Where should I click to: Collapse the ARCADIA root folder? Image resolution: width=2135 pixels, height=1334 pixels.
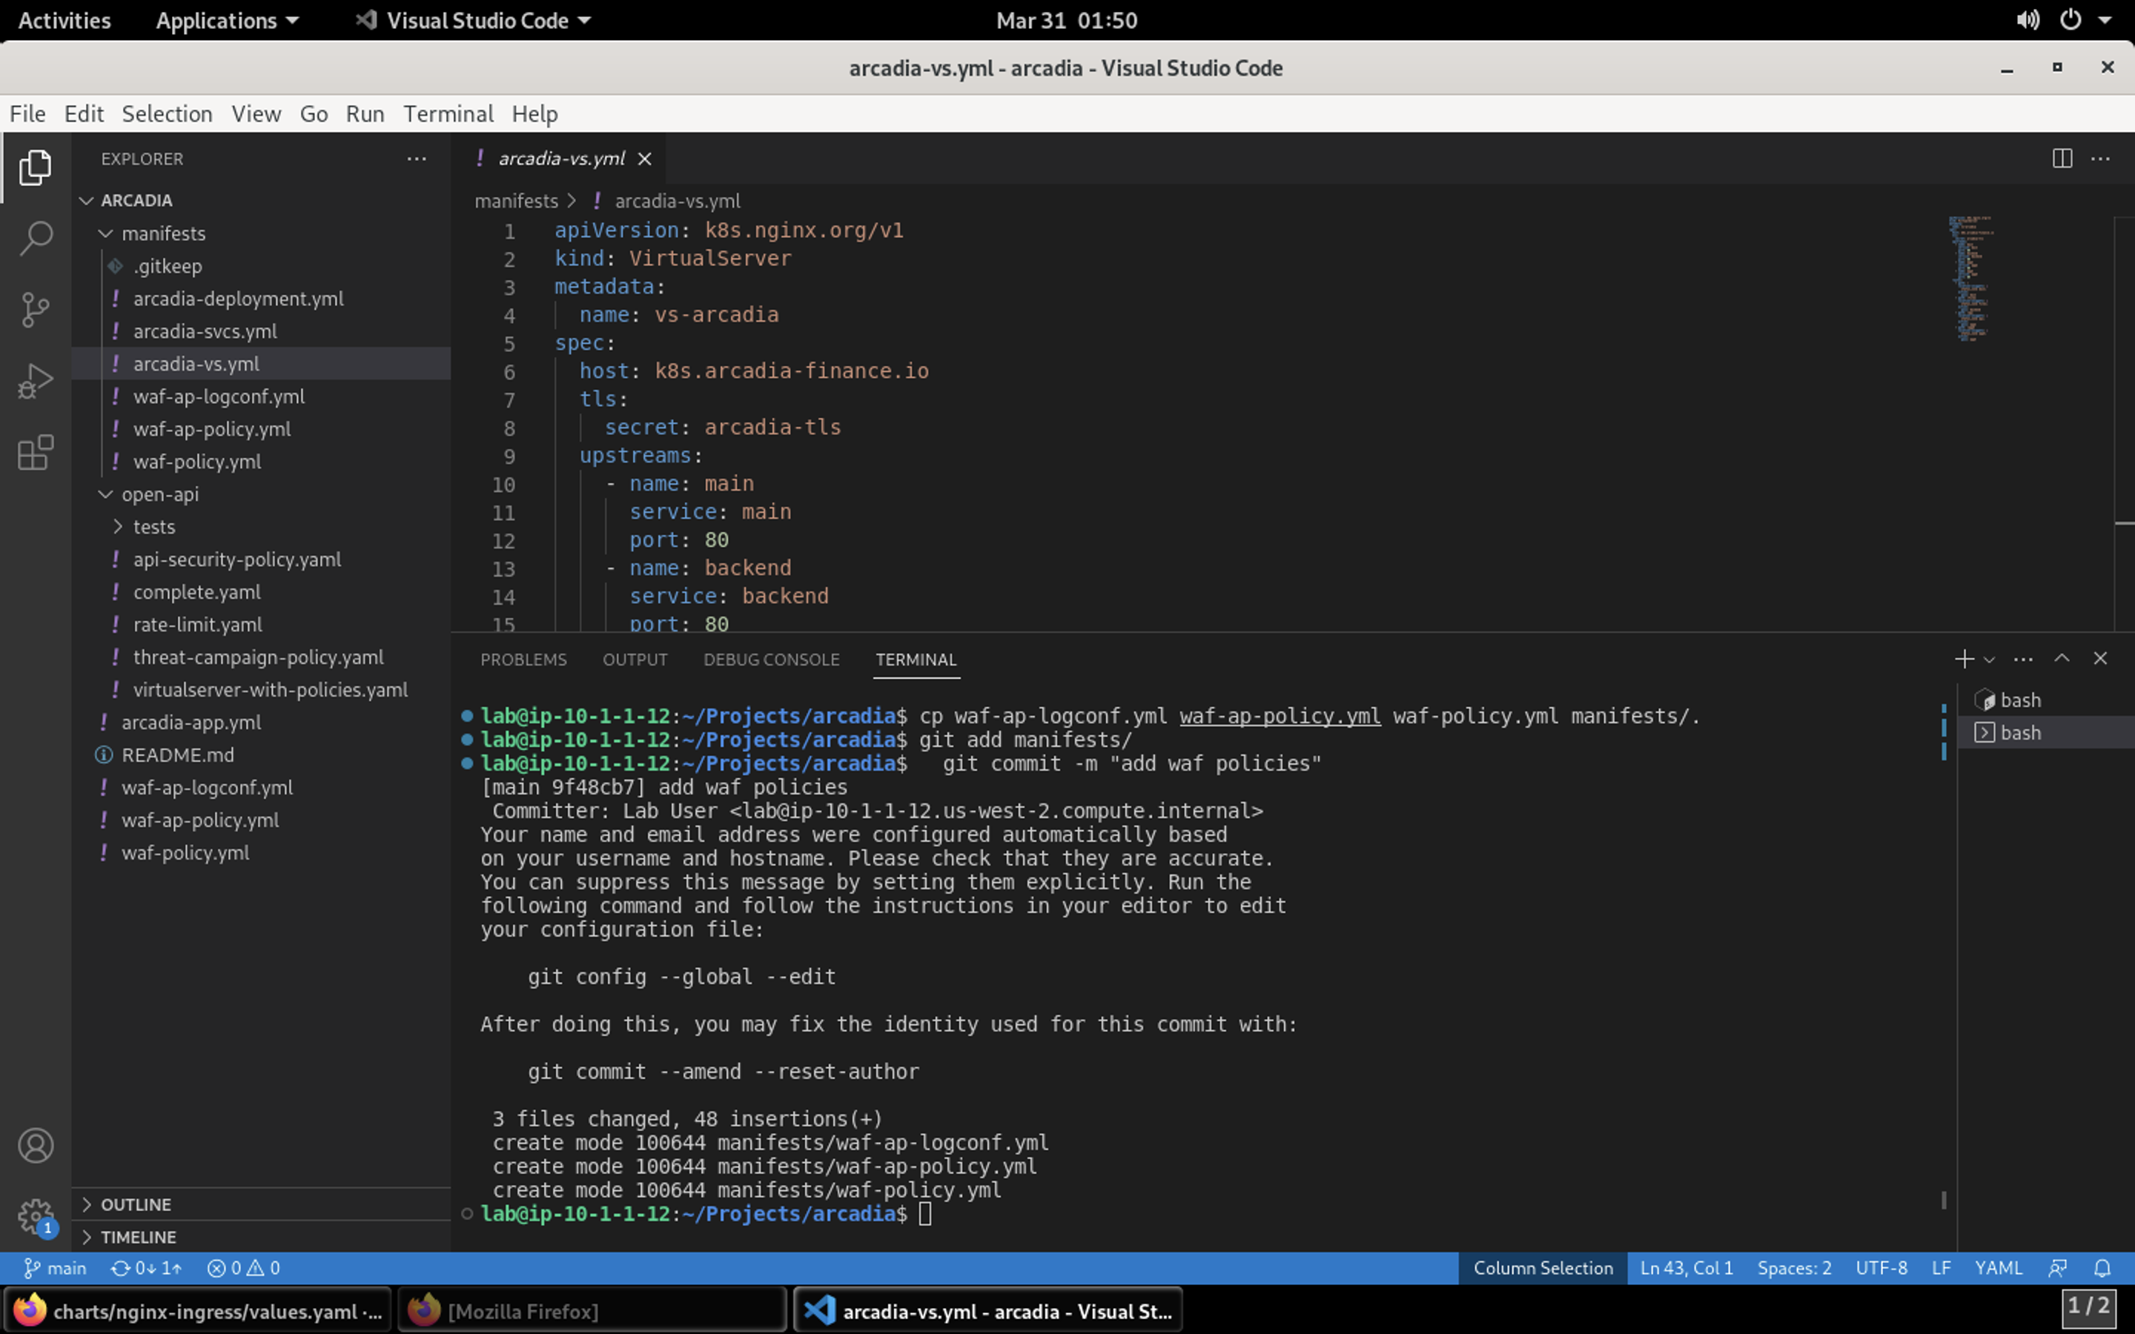pyautogui.click(x=136, y=200)
